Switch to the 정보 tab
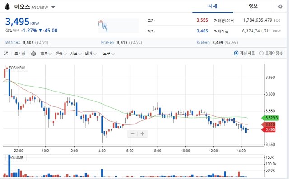Screen dimensions: 289x179 tap(253, 6)
